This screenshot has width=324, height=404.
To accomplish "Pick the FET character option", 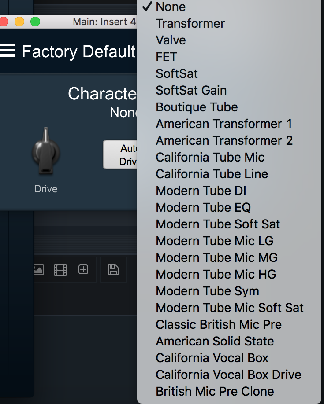I will click(x=166, y=57).
